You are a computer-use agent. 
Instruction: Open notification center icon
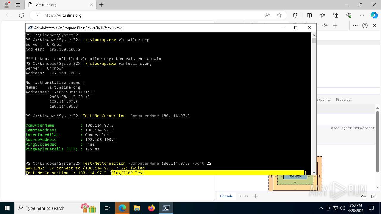(x=371, y=208)
